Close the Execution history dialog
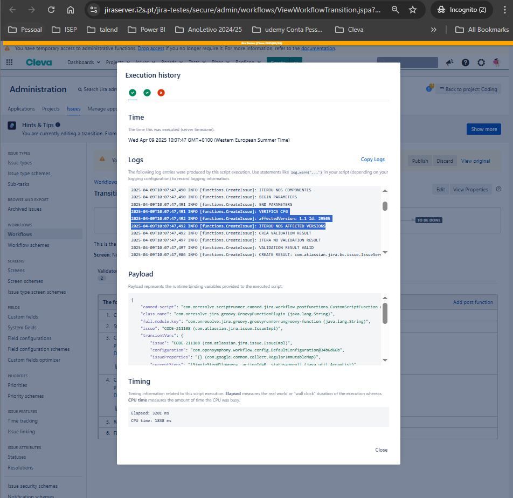The width and height of the screenshot is (513, 498). click(x=381, y=449)
